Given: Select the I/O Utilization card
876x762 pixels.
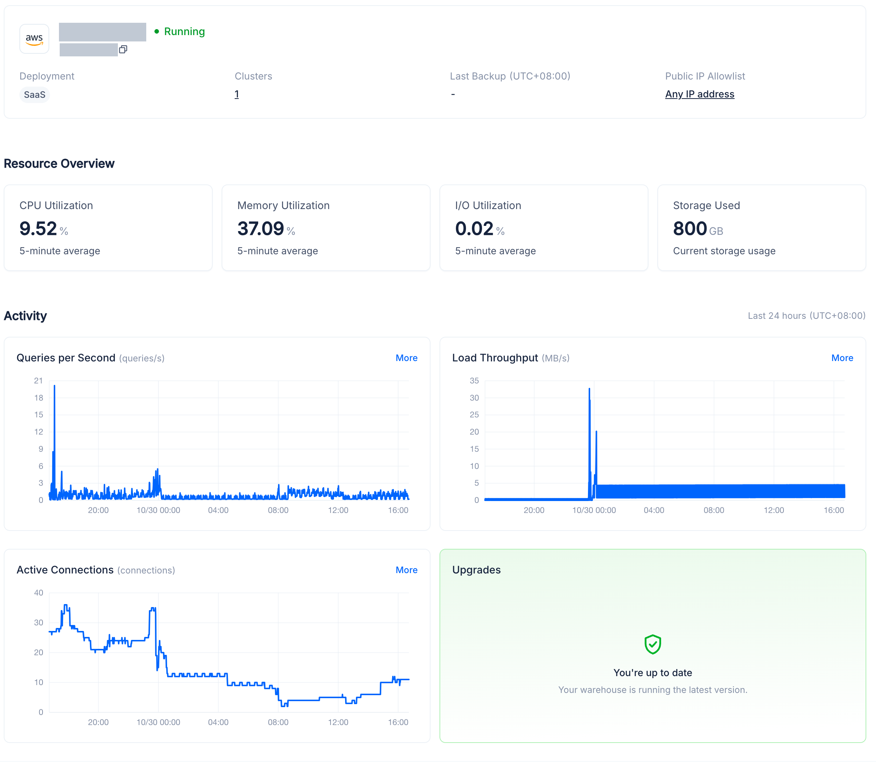Looking at the screenshot, I should [544, 227].
